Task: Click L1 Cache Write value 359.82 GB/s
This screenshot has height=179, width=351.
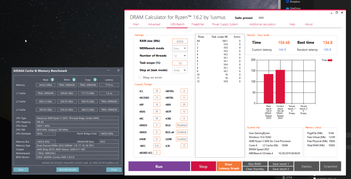Action: [67, 93]
